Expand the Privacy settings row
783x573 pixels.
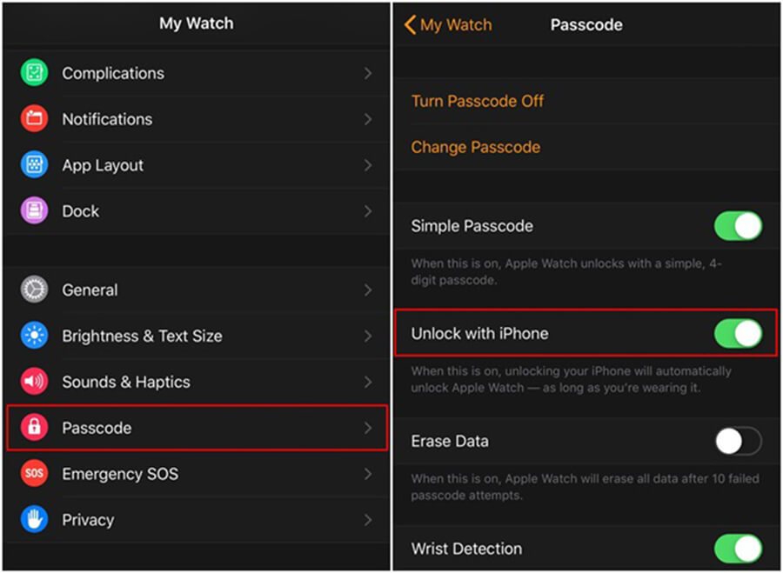[369, 519]
